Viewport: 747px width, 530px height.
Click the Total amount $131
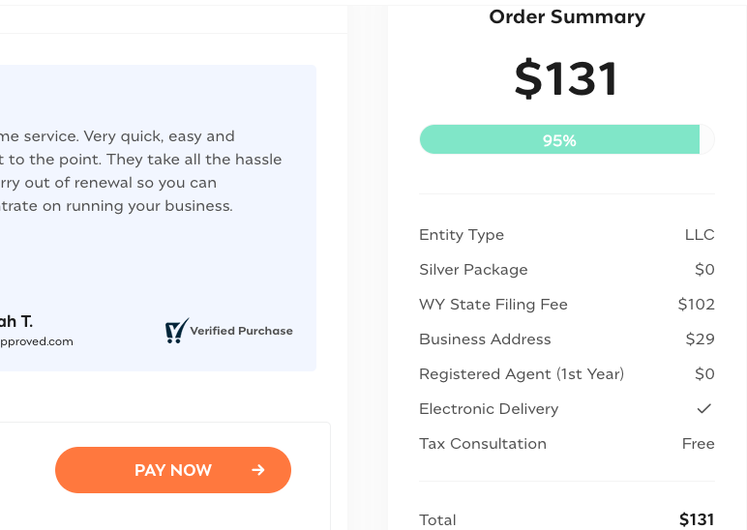tap(696, 519)
